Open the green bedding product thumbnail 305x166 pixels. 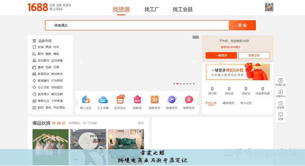(x=126, y=147)
